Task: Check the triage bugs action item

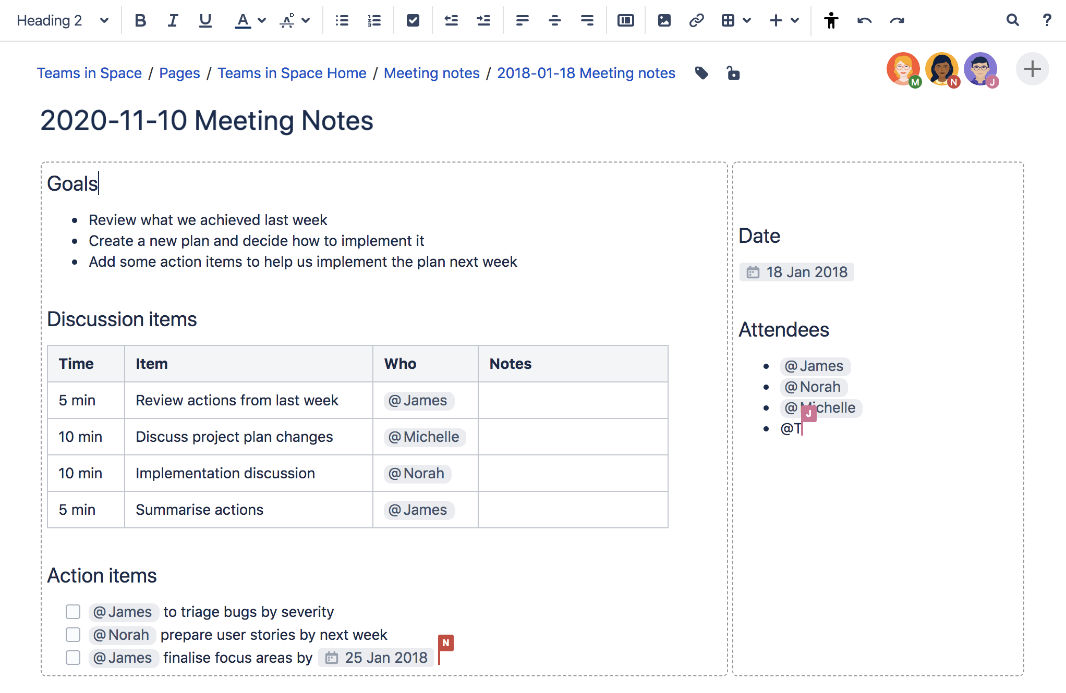Action: tap(73, 612)
